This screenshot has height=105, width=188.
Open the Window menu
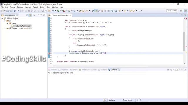[55, 7]
